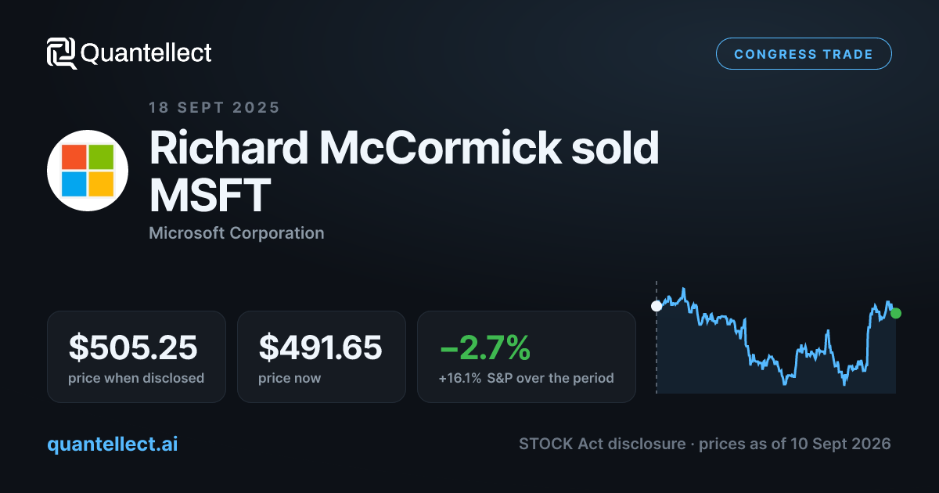939x493 pixels.
Task: Click the $505.25 price when disclosed card
Action: point(136,357)
